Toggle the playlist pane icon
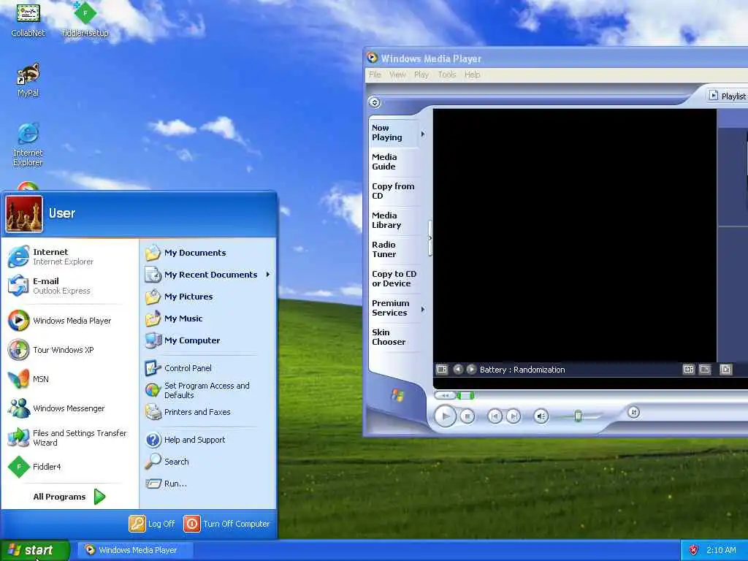The height and width of the screenshot is (561, 748). (x=725, y=369)
